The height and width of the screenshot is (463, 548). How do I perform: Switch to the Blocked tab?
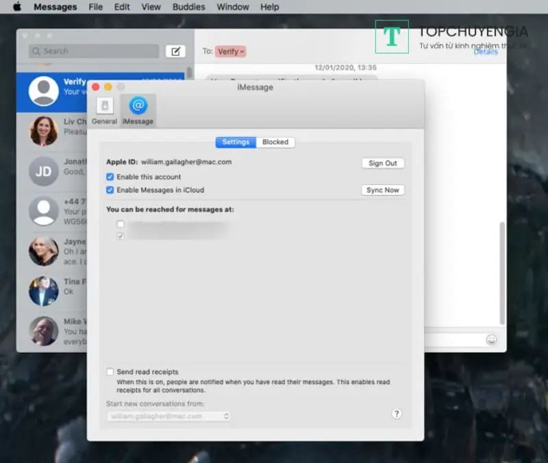click(275, 142)
